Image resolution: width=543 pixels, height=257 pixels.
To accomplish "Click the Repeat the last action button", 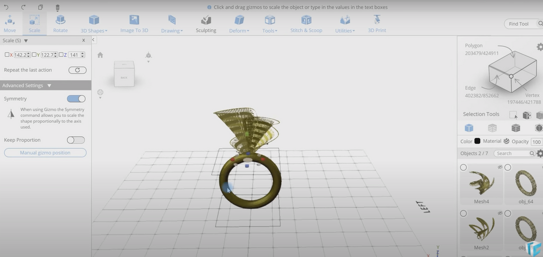I will (x=77, y=70).
